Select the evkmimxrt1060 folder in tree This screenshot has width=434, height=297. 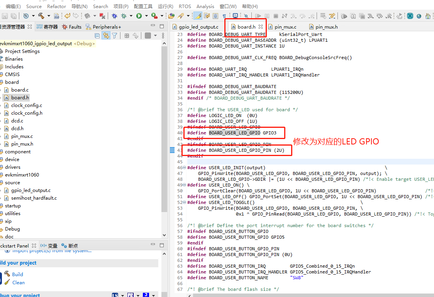22,175
